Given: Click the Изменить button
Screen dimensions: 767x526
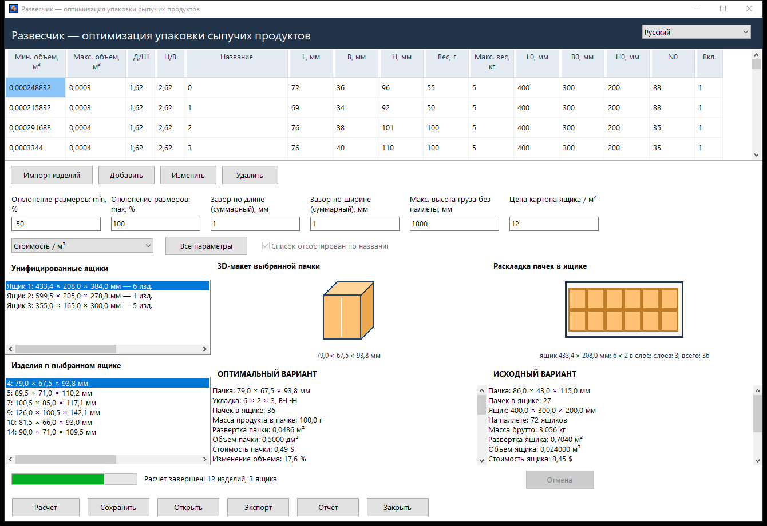Looking at the screenshot, I should [188, 175].
